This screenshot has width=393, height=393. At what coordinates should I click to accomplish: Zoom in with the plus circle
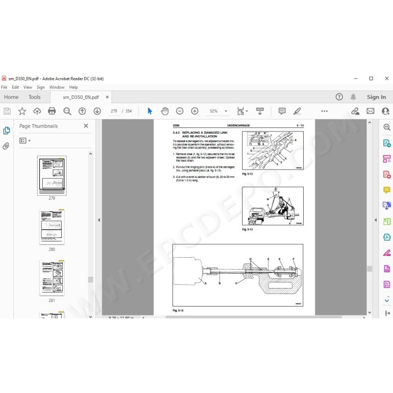pos(195,111)
